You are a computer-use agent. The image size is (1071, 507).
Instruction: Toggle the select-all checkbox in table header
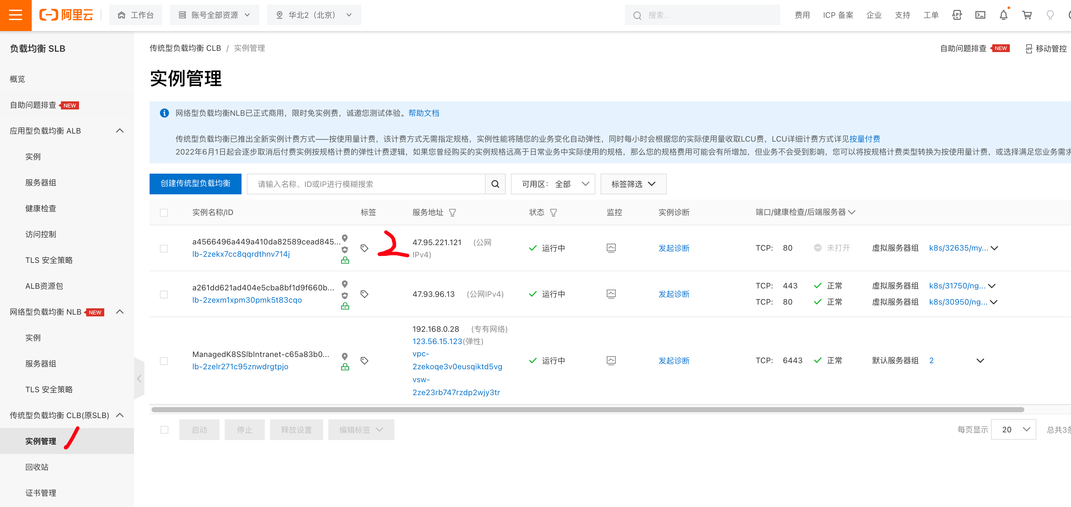tap(164, 213)
